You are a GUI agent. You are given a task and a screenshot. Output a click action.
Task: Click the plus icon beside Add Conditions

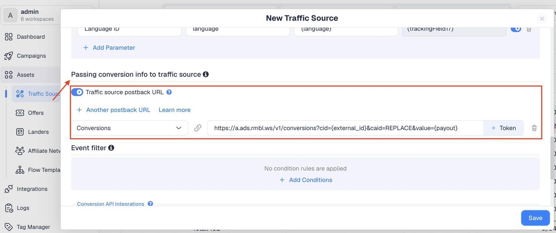(282, 180)
